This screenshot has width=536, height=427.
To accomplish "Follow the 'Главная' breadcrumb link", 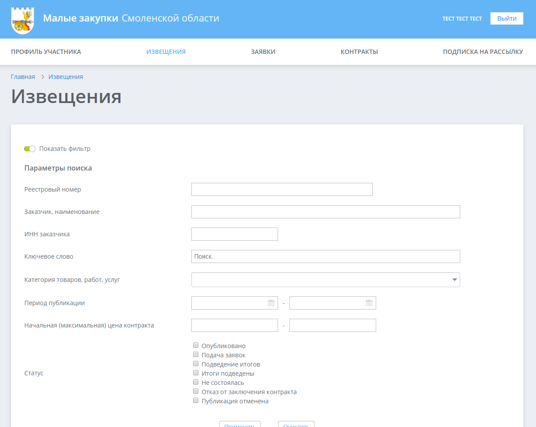I will (x=23, y=77).
